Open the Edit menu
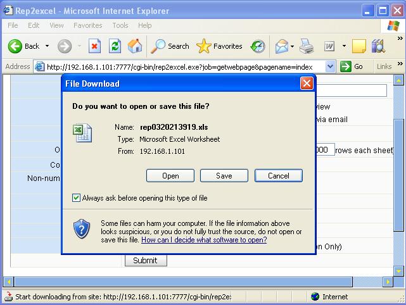This screenshot has width=406, height=305. click(34, 25)
